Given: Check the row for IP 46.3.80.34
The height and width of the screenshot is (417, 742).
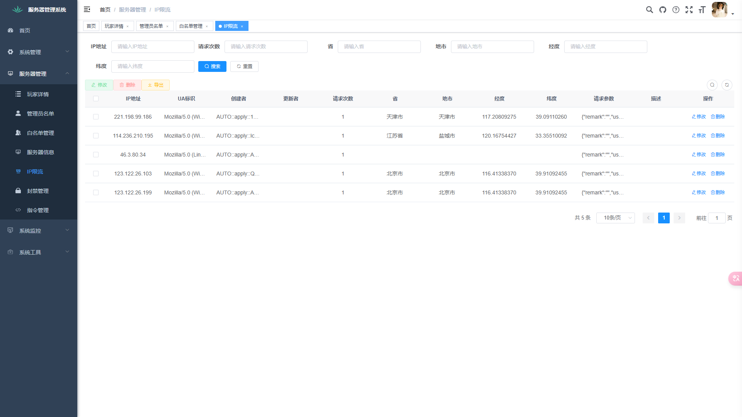Looking at the screenshot, I should coord(96,155).
